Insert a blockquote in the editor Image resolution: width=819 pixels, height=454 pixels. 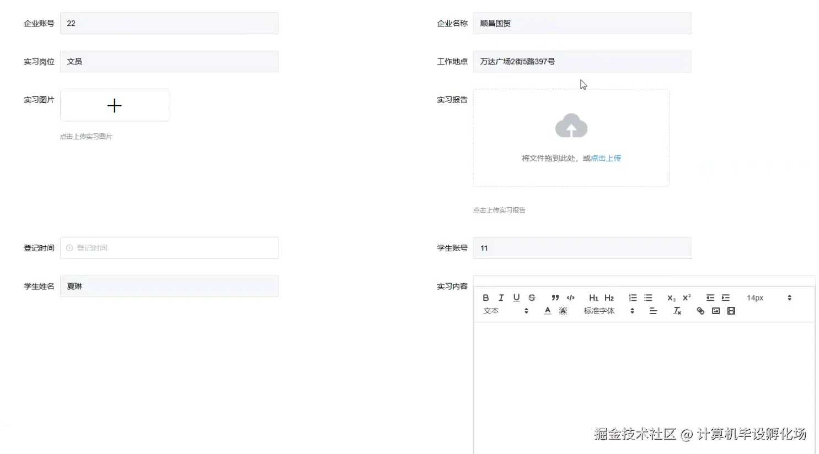[x=555, y=298]
